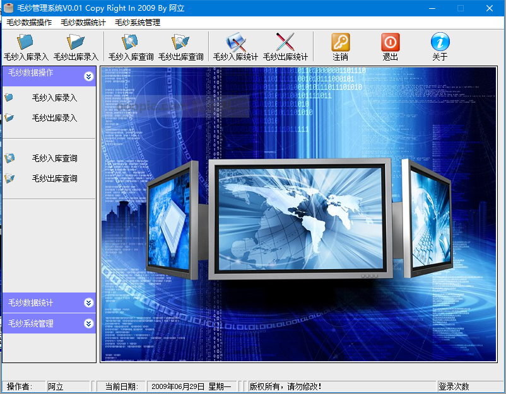Image resolution: width=506 pixels, height=394 pixels.
Task: Open 毛纱入库查询 from the toolbar
Action: point(131,47)
